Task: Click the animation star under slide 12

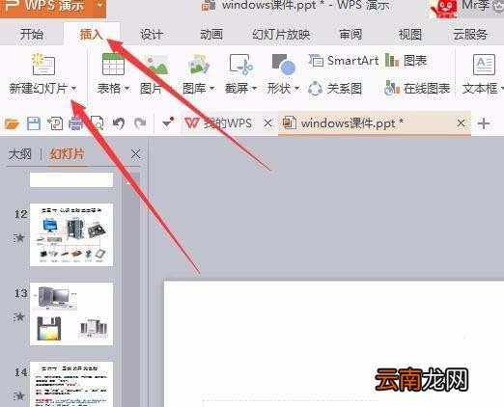Action: coord(19,238)
